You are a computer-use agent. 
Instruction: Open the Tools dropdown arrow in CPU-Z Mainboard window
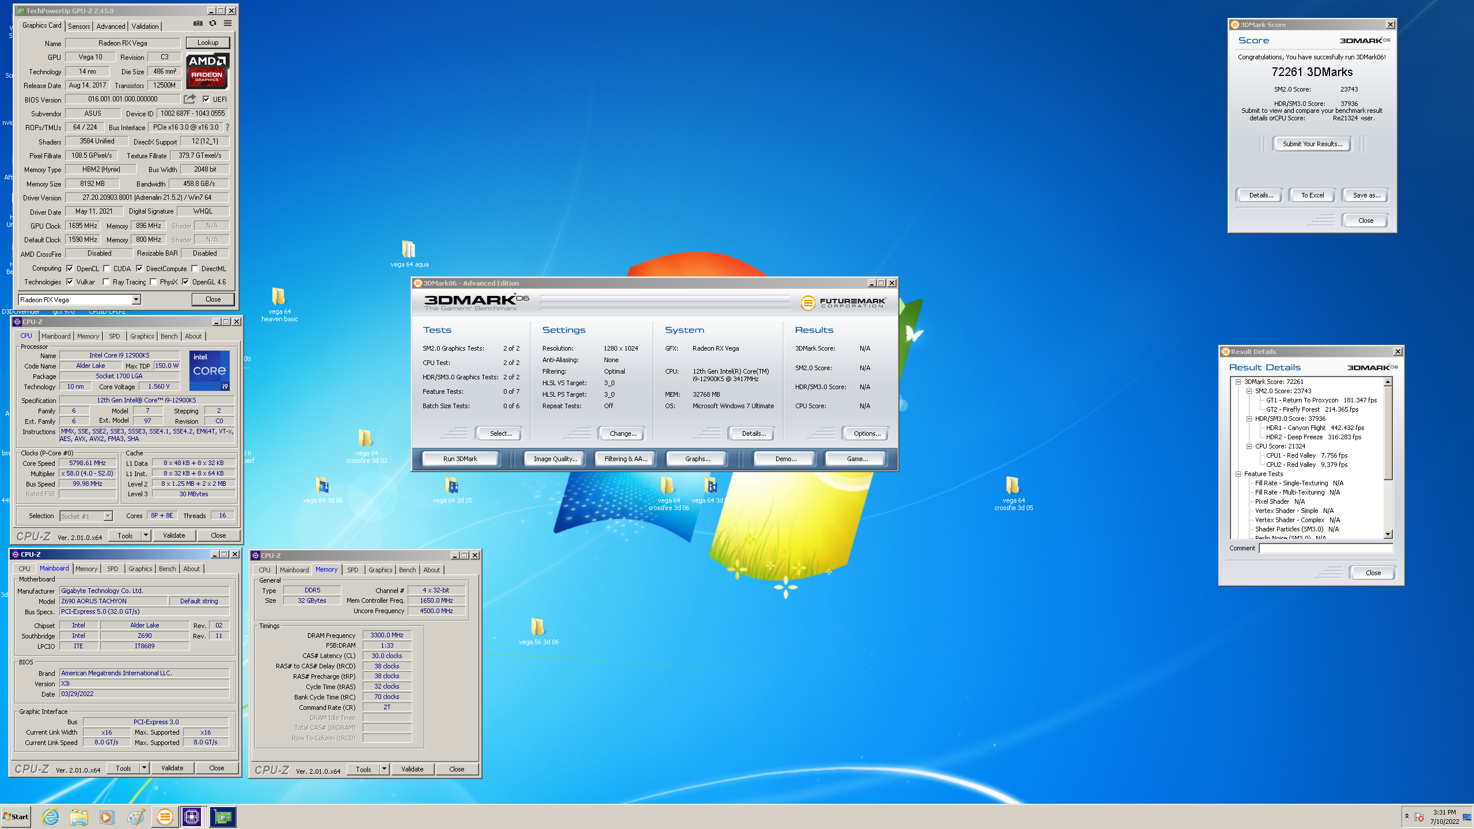144,768
